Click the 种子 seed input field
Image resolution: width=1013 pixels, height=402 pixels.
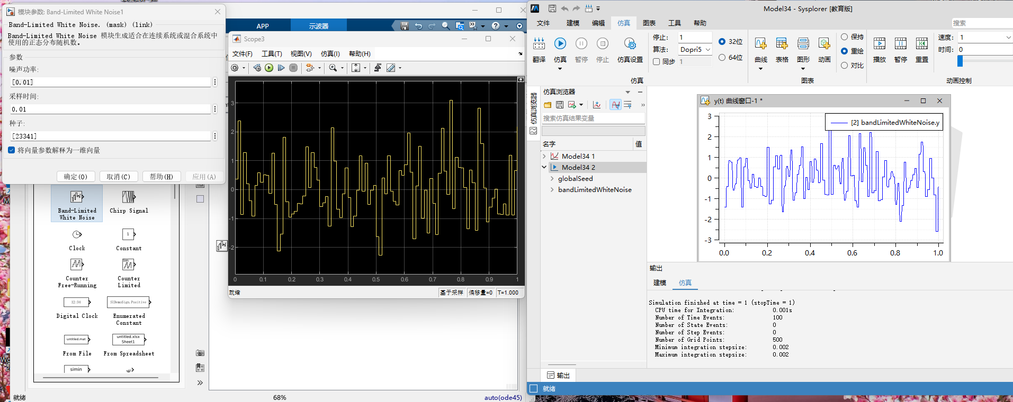point(111,136)
